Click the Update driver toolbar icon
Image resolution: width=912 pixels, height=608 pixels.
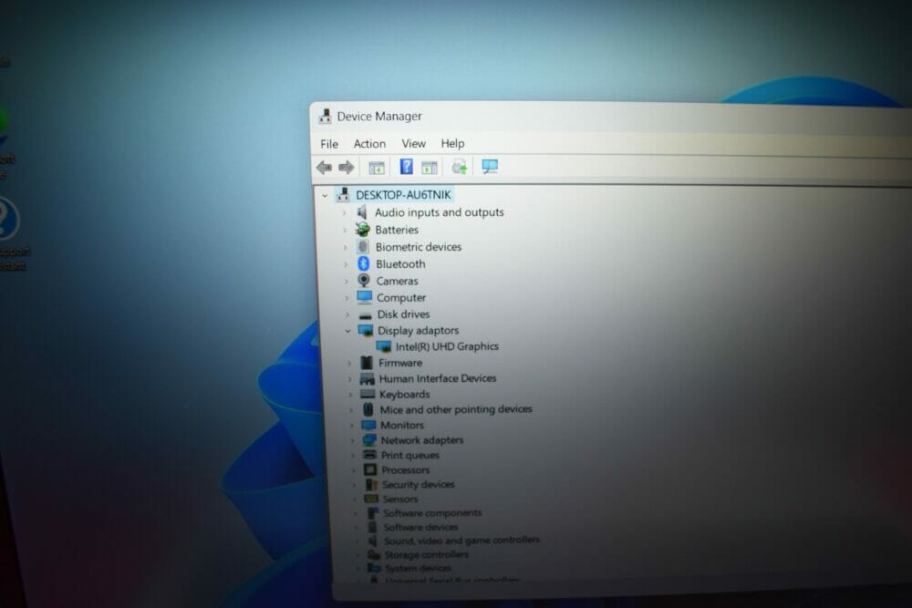460,168
